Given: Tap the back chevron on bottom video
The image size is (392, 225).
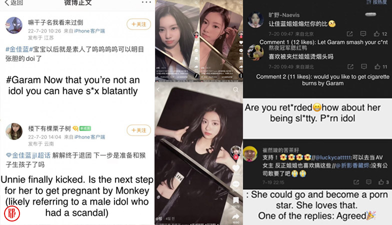Looking at the screenshot, I should (158, 89).
